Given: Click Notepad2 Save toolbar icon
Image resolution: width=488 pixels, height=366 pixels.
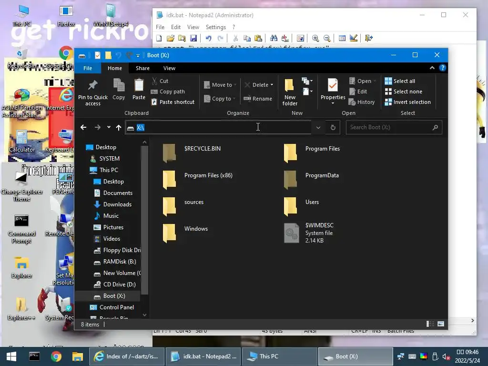Looking at the screenshot, I should (193, 38).
